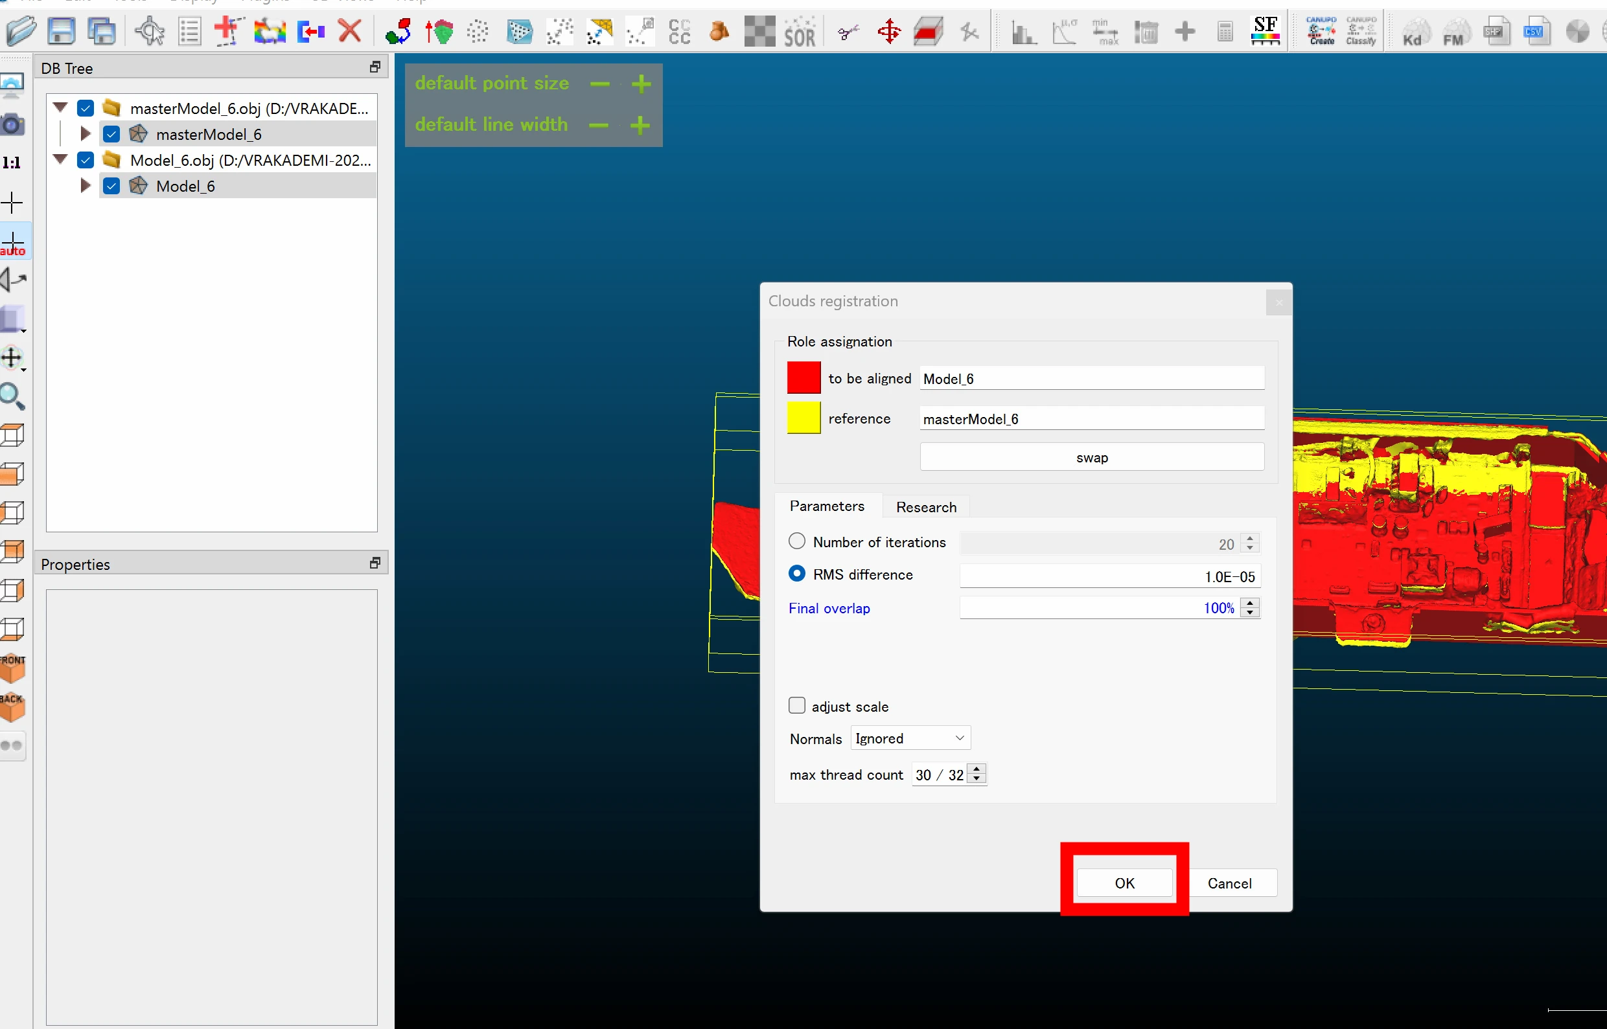Click the swap button
The width and height of the screenshot is (1607, 1029).
point(1092,458)
